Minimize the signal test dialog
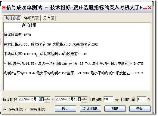 point(145,9)
